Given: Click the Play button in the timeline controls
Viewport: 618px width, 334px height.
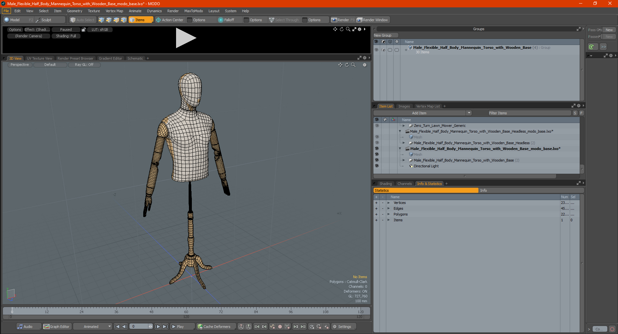Looking at the screenshot, I should coord(178,327).
